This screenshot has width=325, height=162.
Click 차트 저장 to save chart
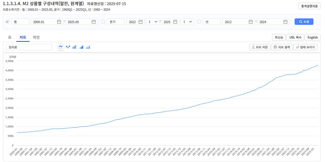click(x=260, y=47)
